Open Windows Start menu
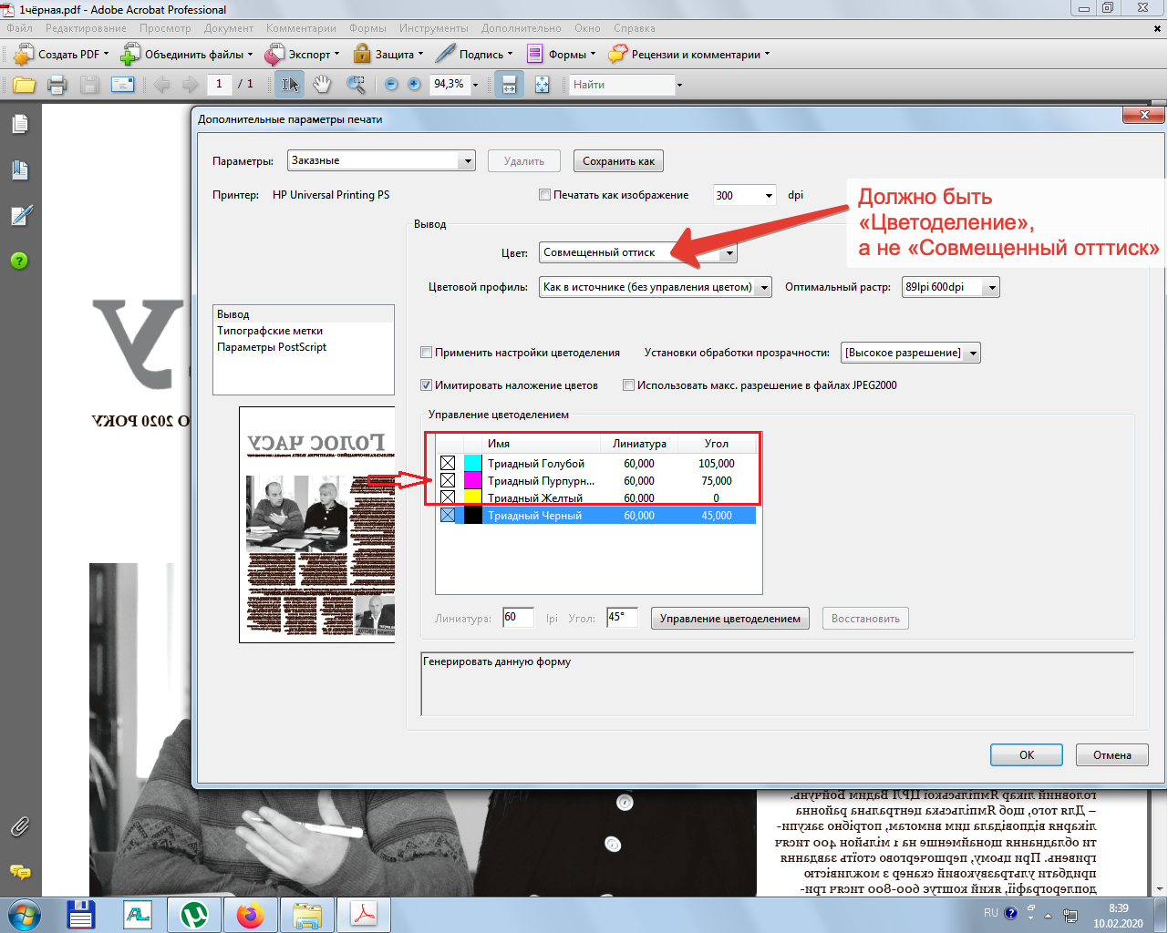 25,915
